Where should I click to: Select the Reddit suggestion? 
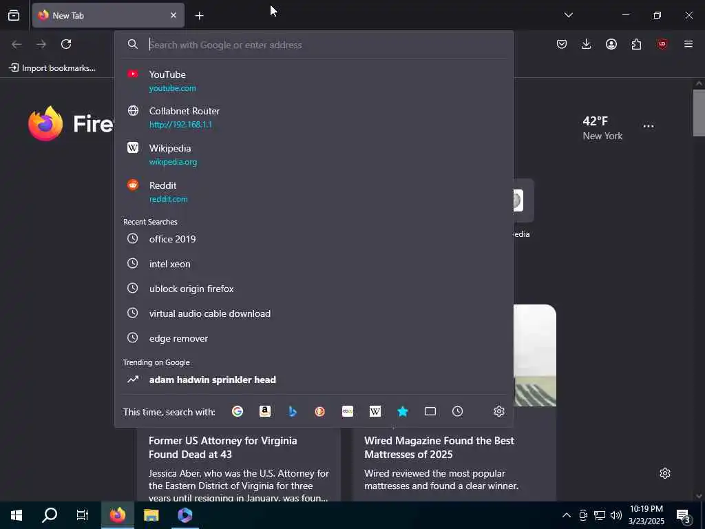click(x=314, y=191)
